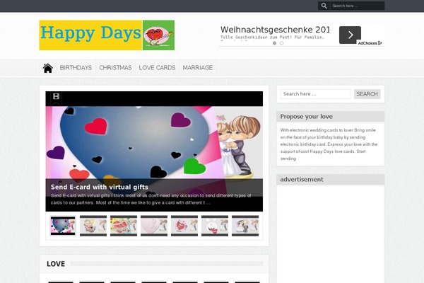Click the 'advertisement' widget heading
Screen dimensions: 424x283
[x=302, y=179]
